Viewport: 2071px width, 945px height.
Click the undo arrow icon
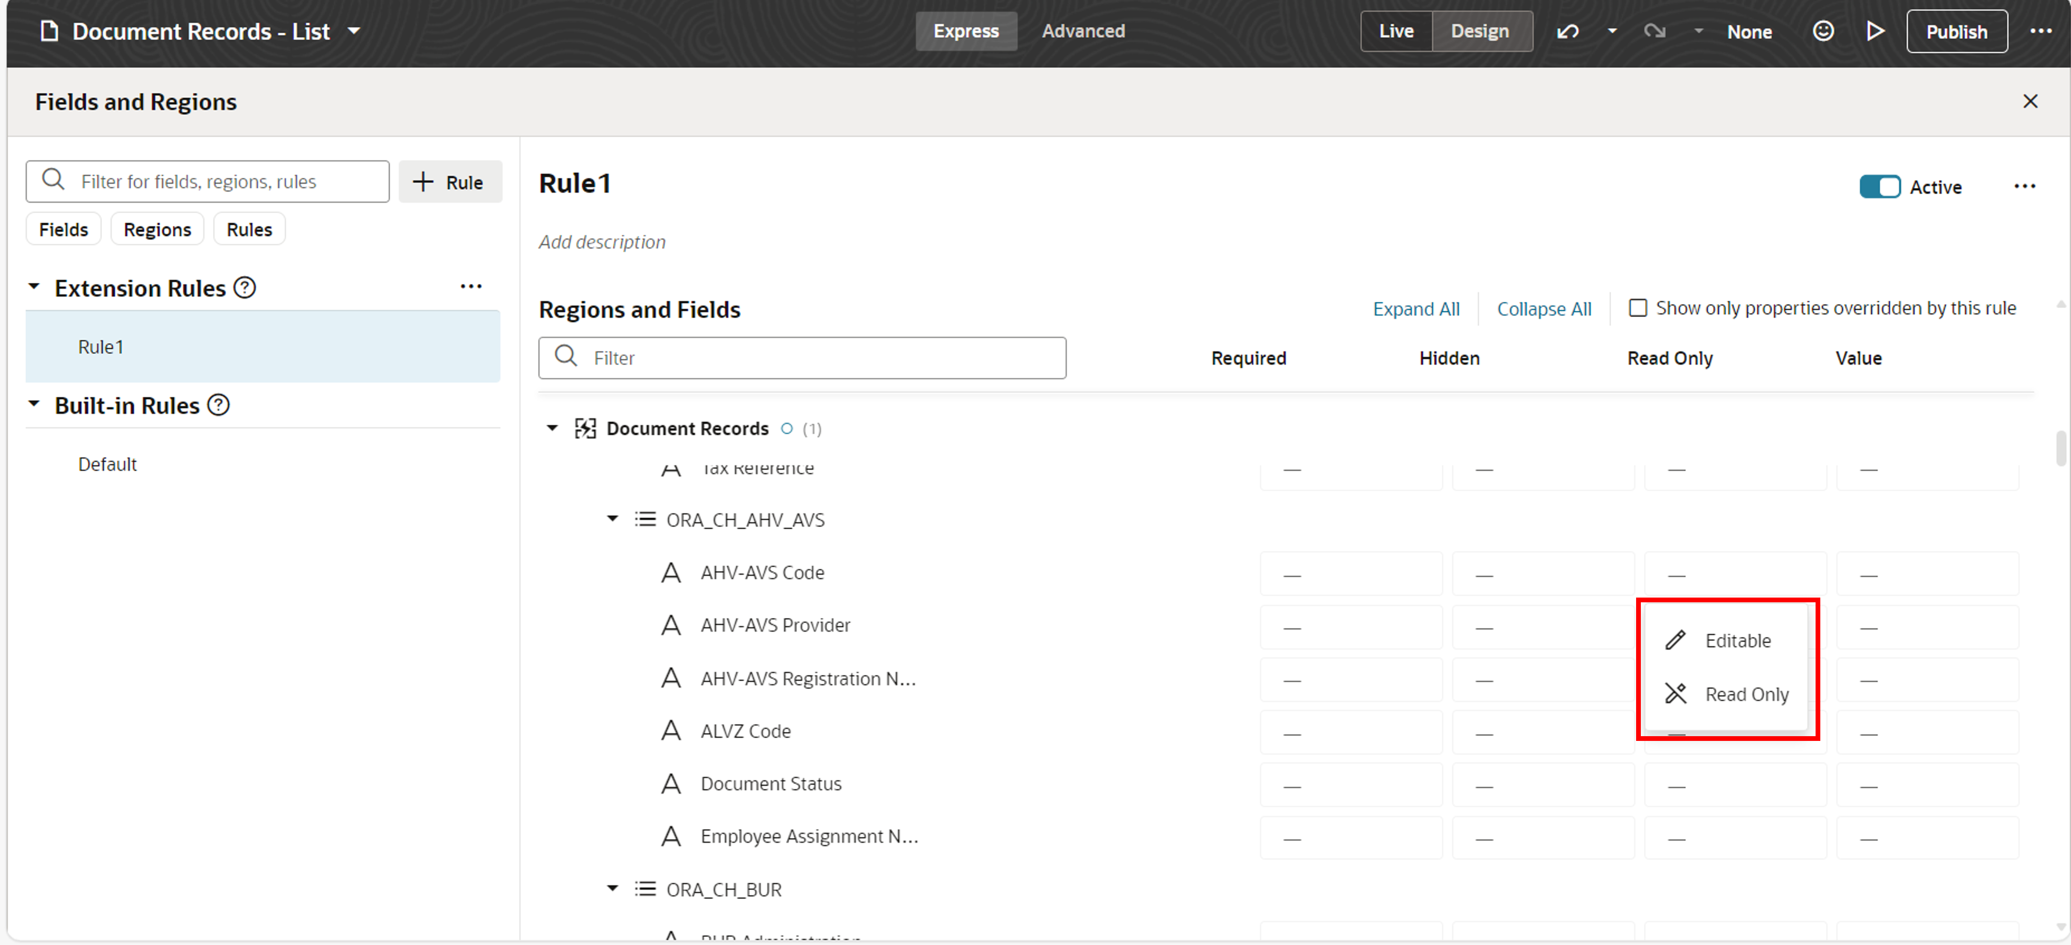pos(1568,31)
